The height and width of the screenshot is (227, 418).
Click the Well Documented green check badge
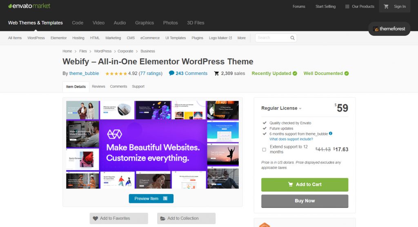click(346, 73)
